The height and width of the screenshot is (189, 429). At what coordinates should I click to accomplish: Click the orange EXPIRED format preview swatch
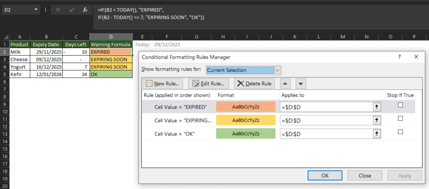click(x=246, y=107)
